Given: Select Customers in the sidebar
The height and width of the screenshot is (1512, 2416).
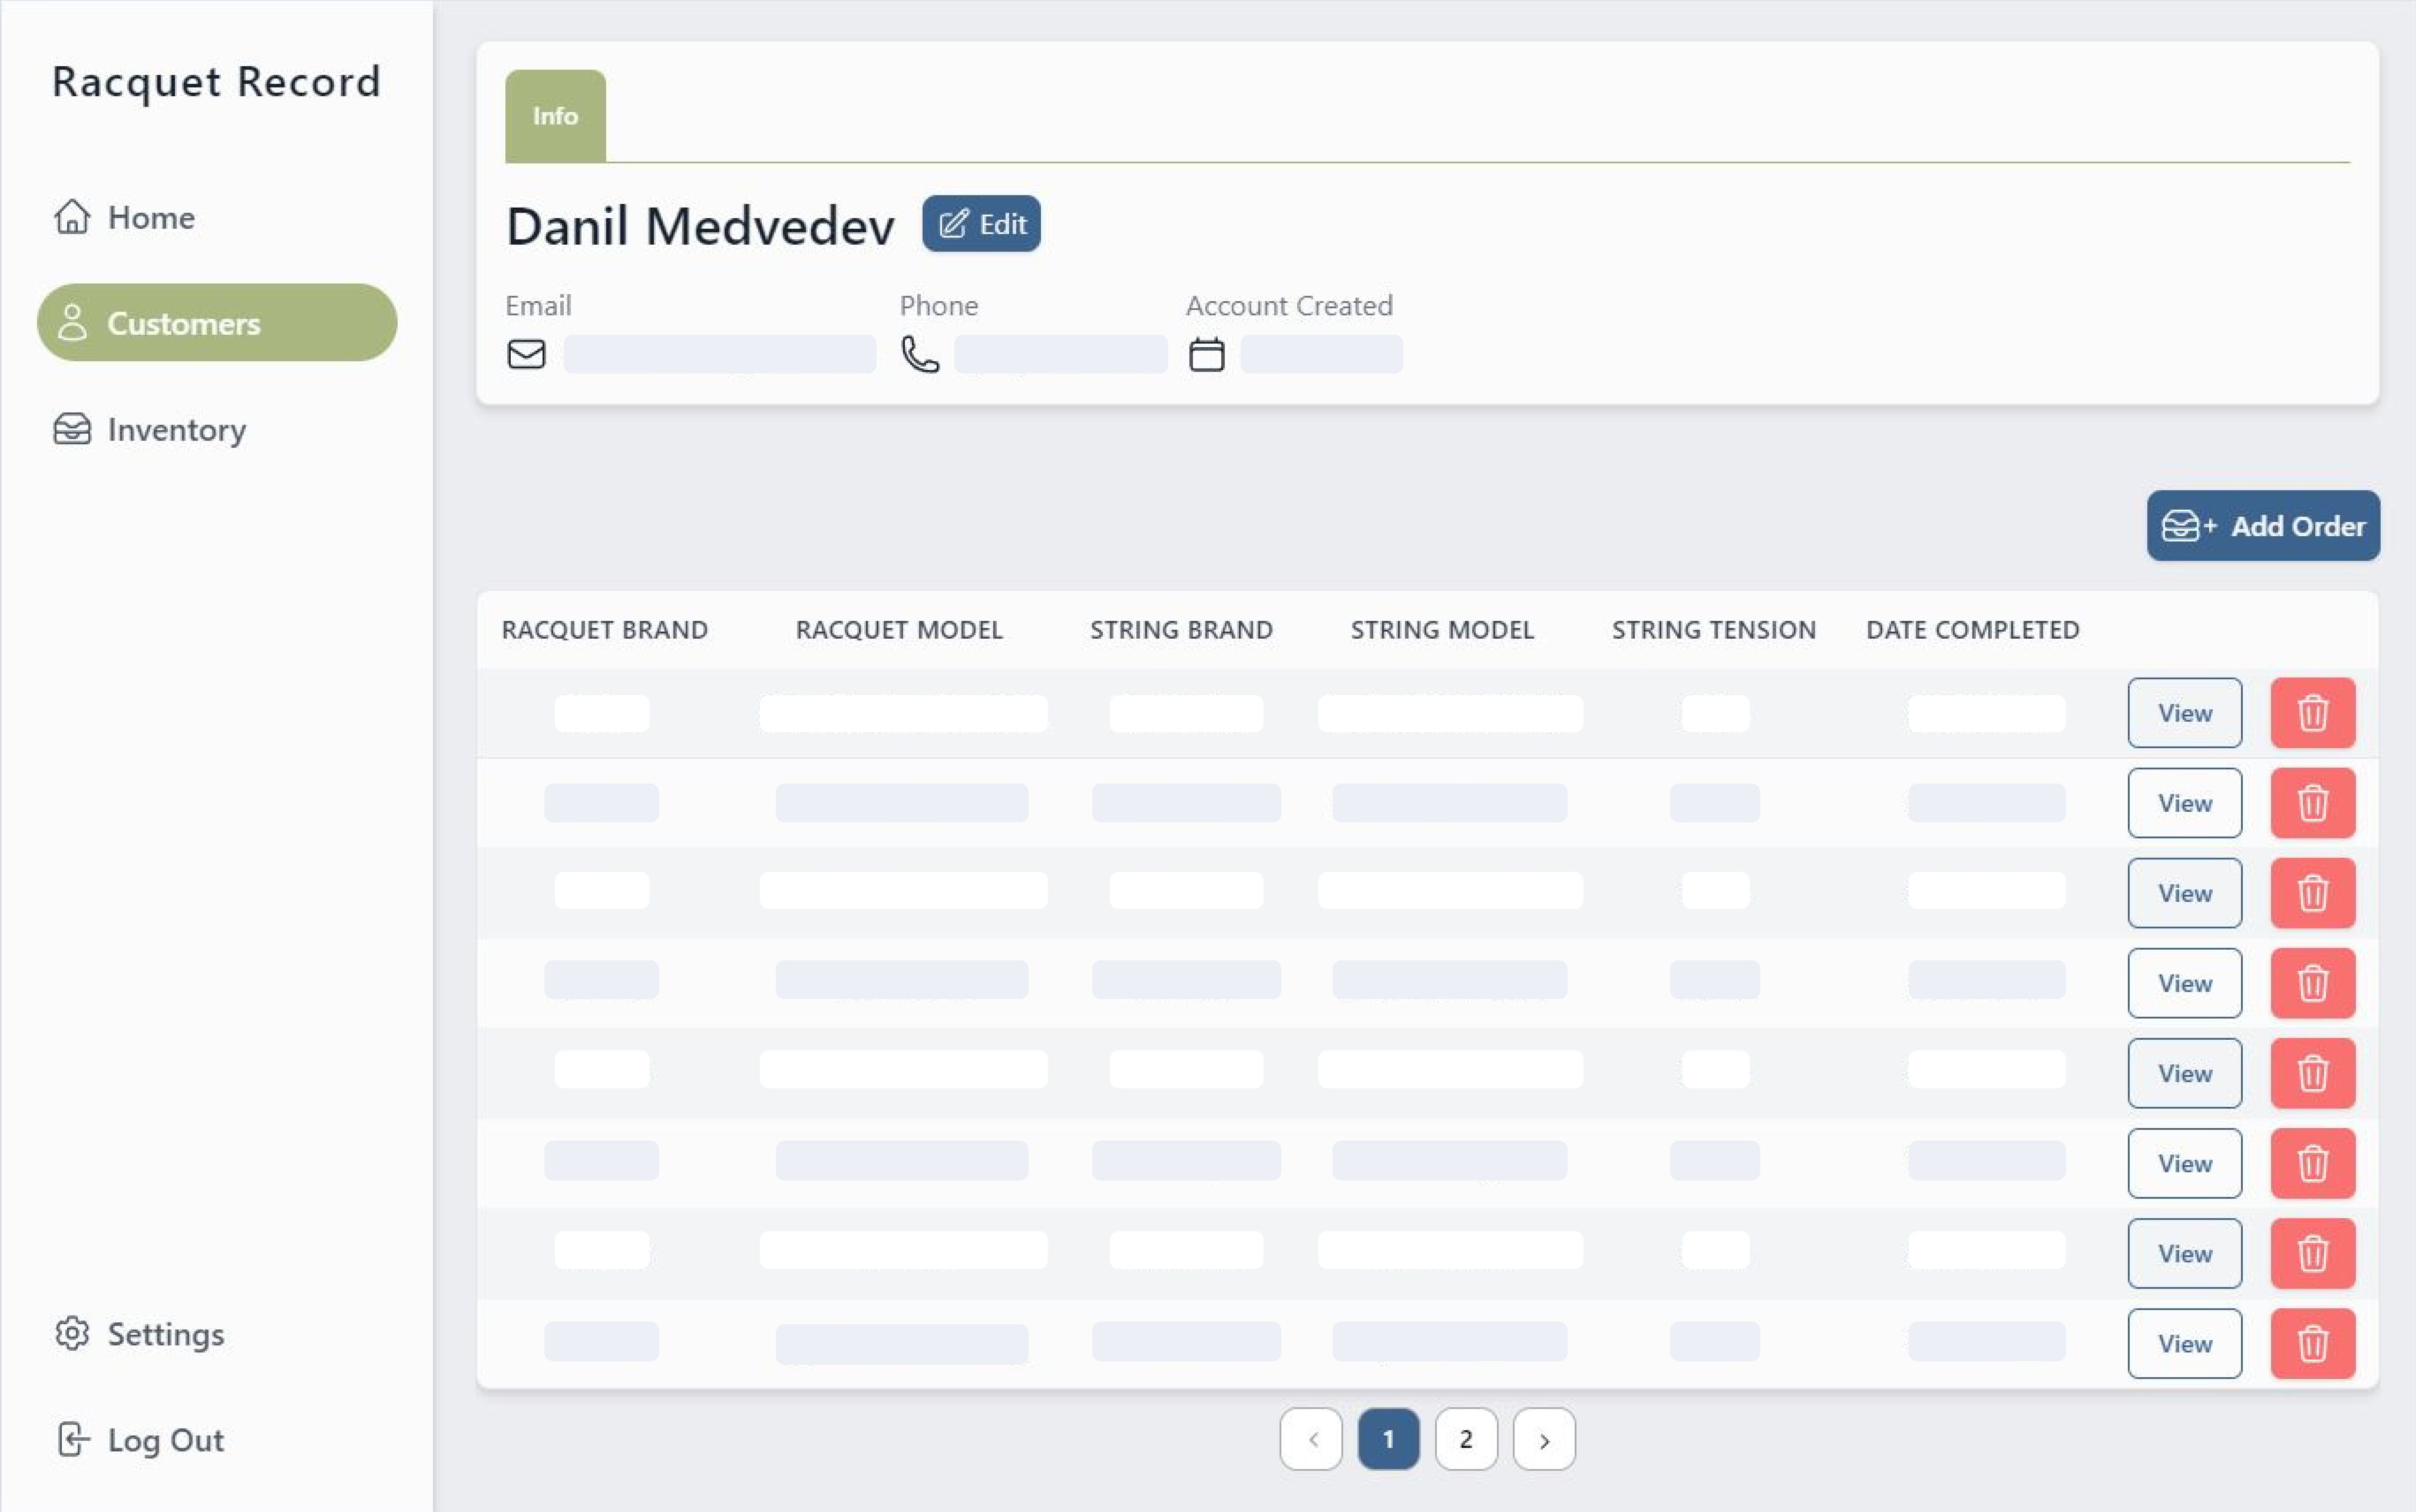Looking at the screenshot, I should point(217,322).
